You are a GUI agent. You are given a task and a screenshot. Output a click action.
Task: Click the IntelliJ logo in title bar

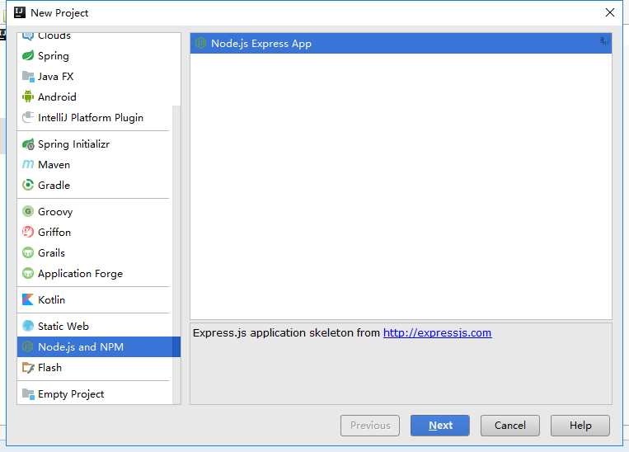click(20, 13)
